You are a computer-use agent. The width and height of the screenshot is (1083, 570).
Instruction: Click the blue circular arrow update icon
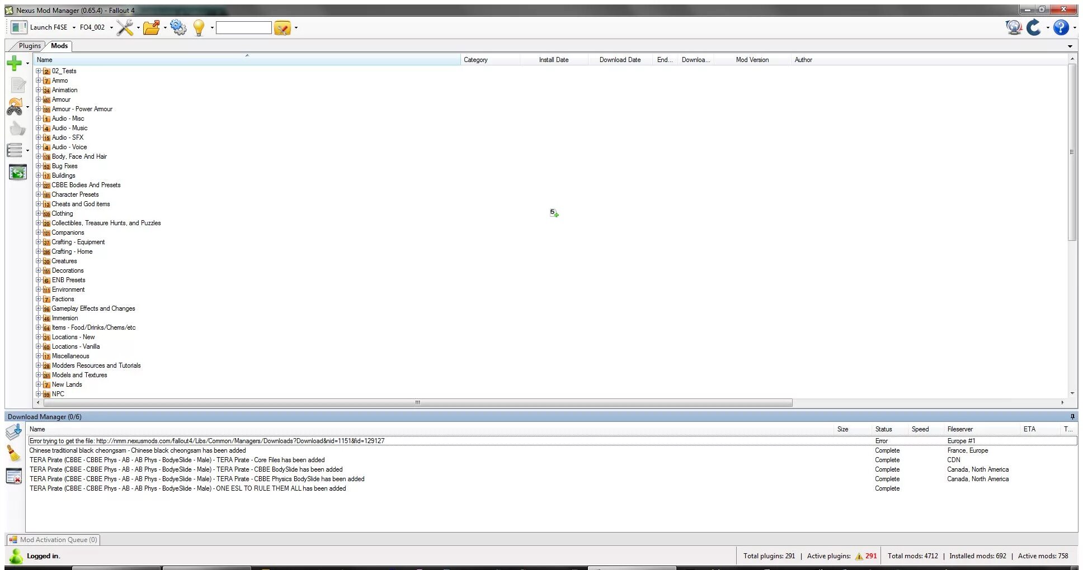coord(1034,27)
